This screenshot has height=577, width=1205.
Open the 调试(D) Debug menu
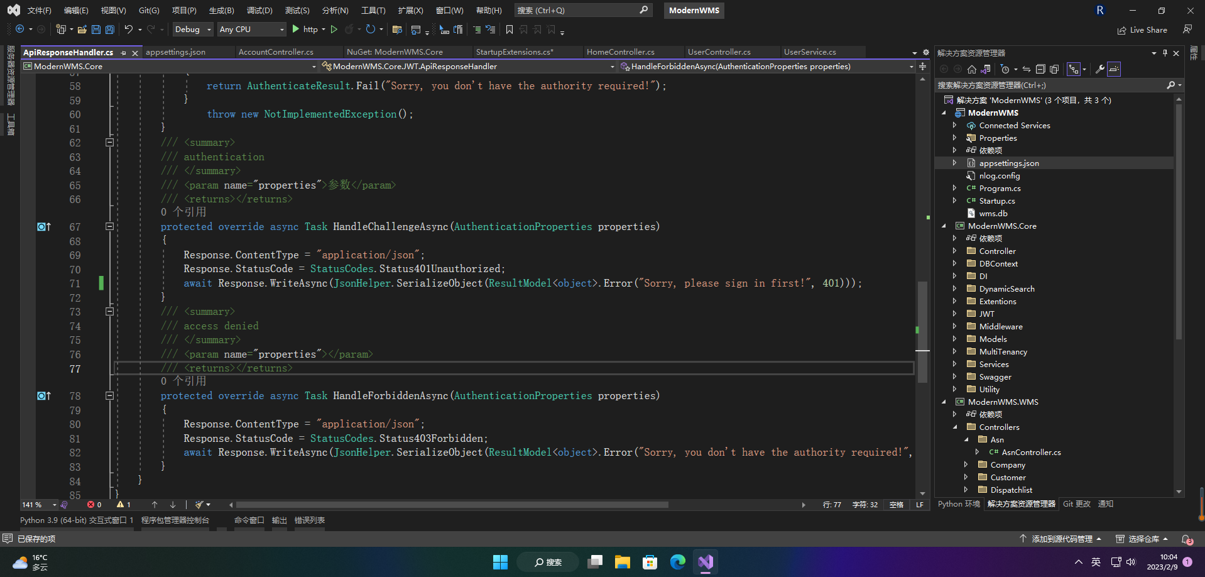(x=259, y=11)
